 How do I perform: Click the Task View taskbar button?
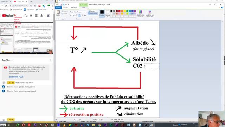[x=9, y=125]
